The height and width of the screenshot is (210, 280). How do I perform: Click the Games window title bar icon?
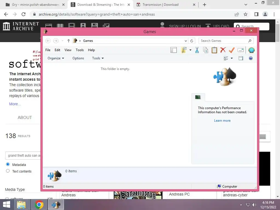(45, 32)
